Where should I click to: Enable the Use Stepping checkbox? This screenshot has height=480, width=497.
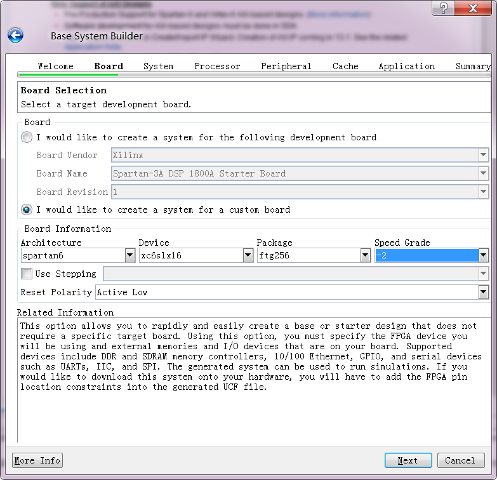(27, 274)
